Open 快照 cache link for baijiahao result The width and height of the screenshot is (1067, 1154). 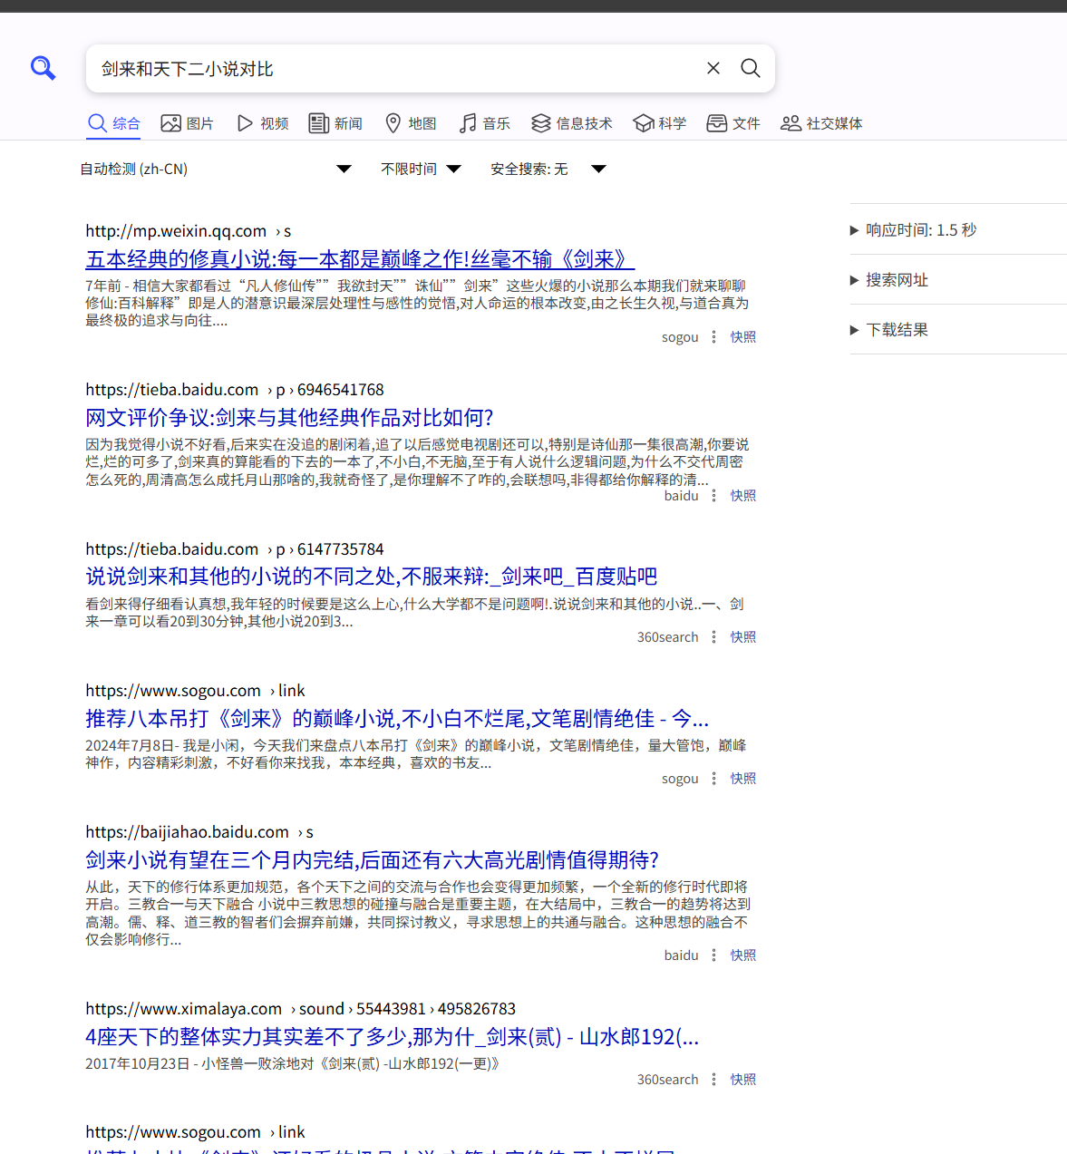tap(743, 955)
